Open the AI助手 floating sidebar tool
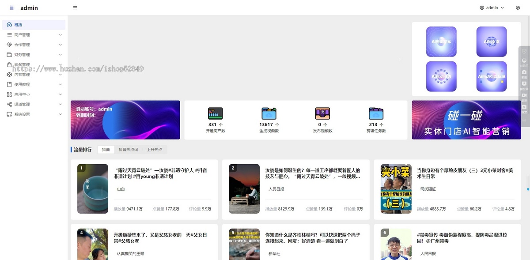Viewport: 530px width, 260px height. [x=524, y=62]
